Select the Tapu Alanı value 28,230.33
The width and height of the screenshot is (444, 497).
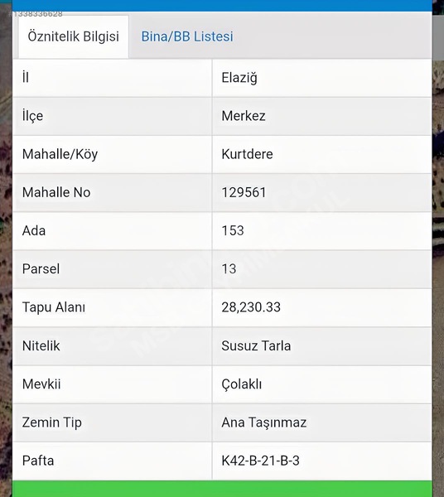[x=251, y=307]
